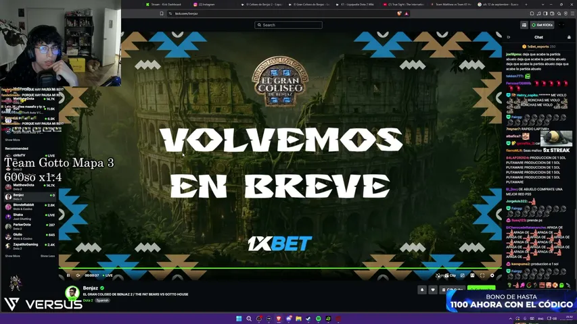This screenshot has height=324, width=577.
Task: Focus the Kick Search field
Action: 288,25
